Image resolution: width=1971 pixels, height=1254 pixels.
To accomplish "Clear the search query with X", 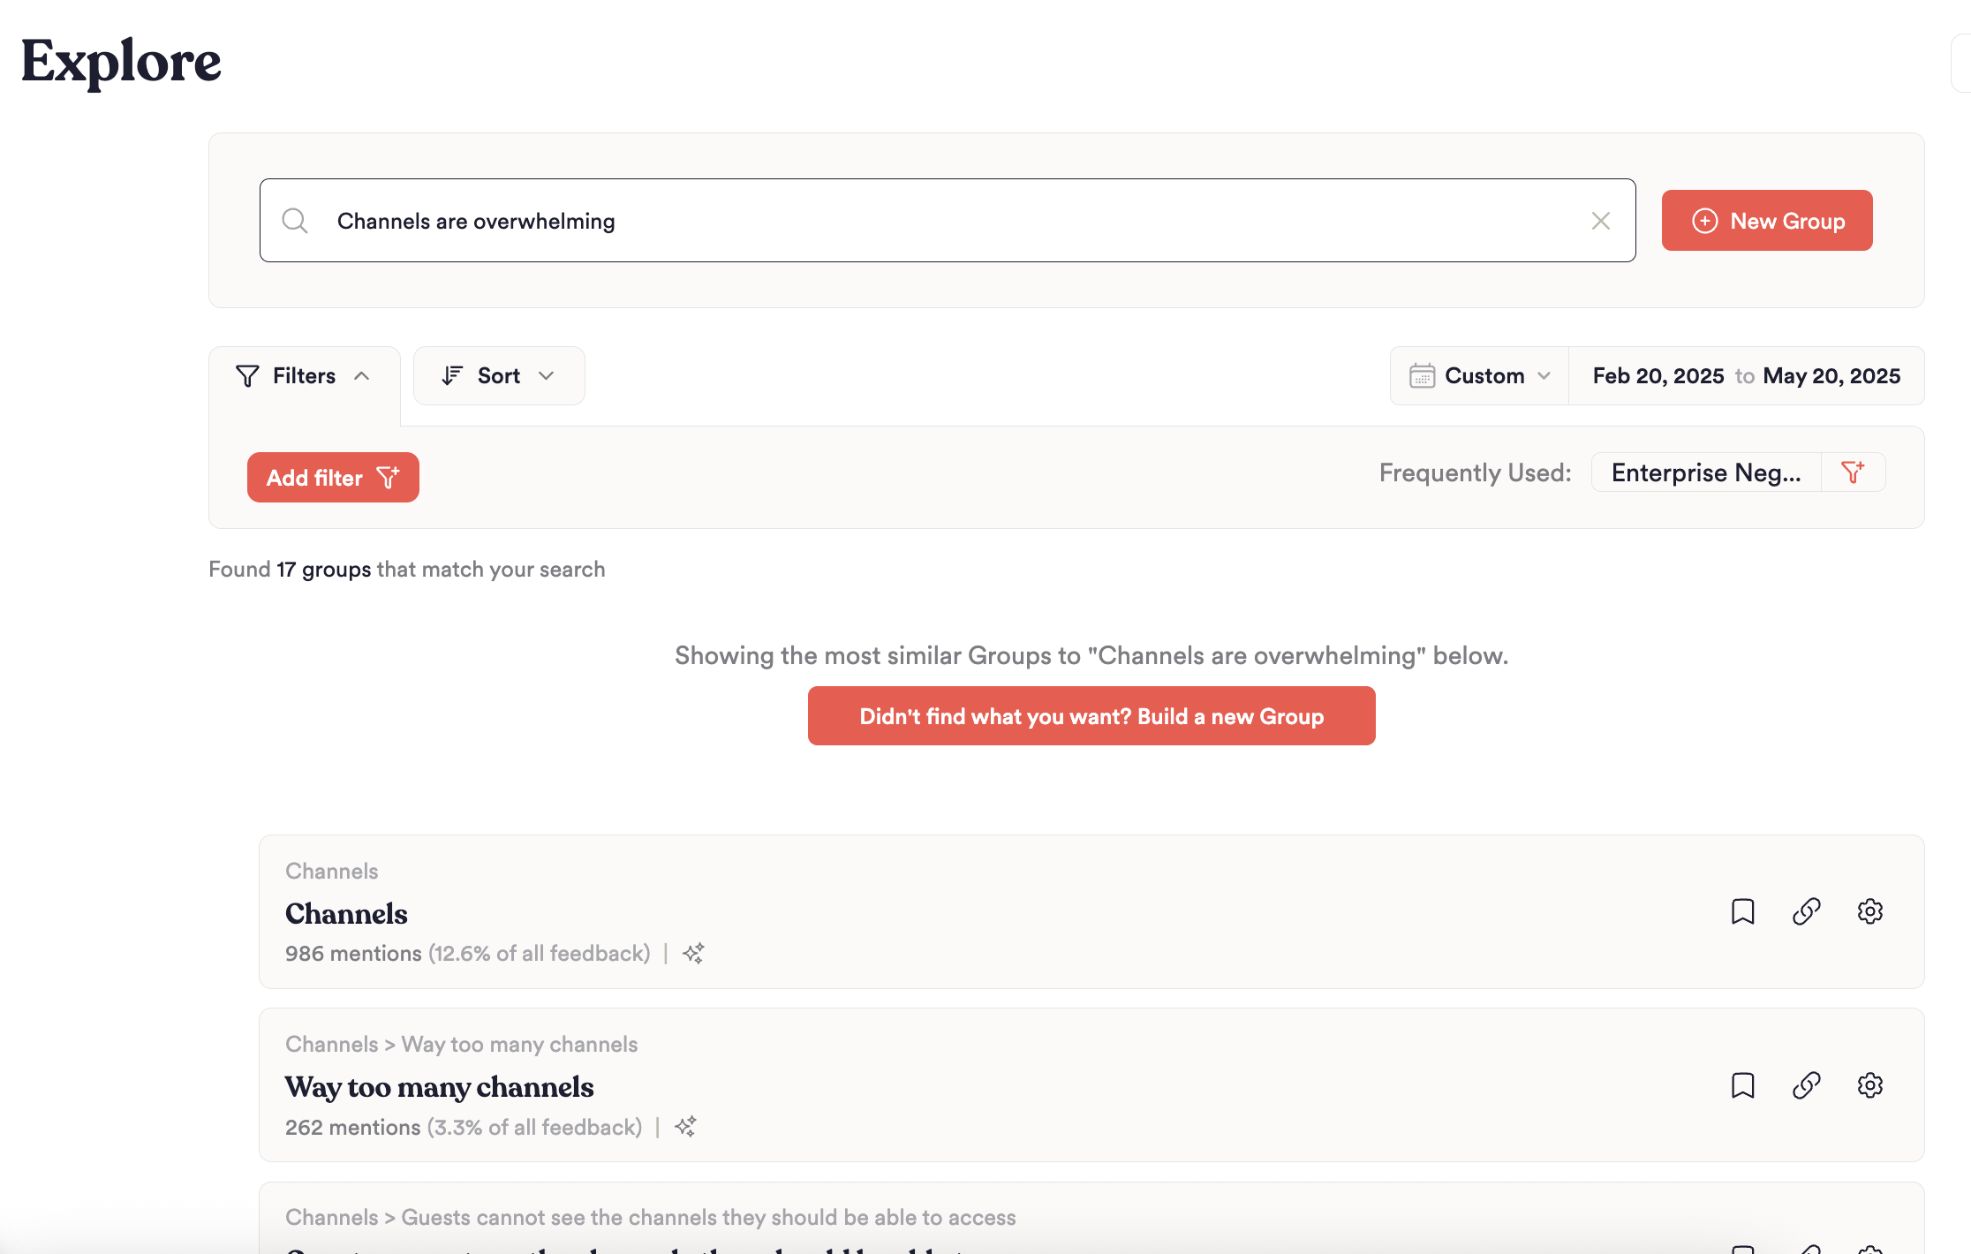I will [x=1600, y=221].
